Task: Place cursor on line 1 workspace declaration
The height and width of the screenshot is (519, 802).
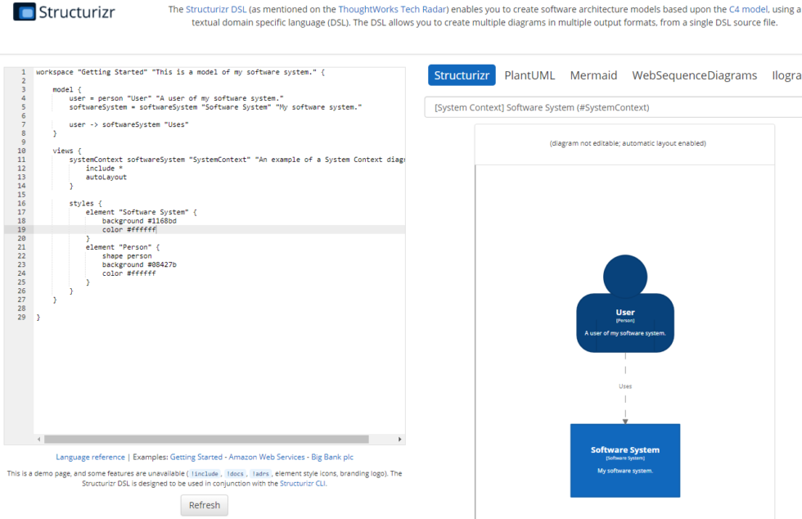Action: 180,72
